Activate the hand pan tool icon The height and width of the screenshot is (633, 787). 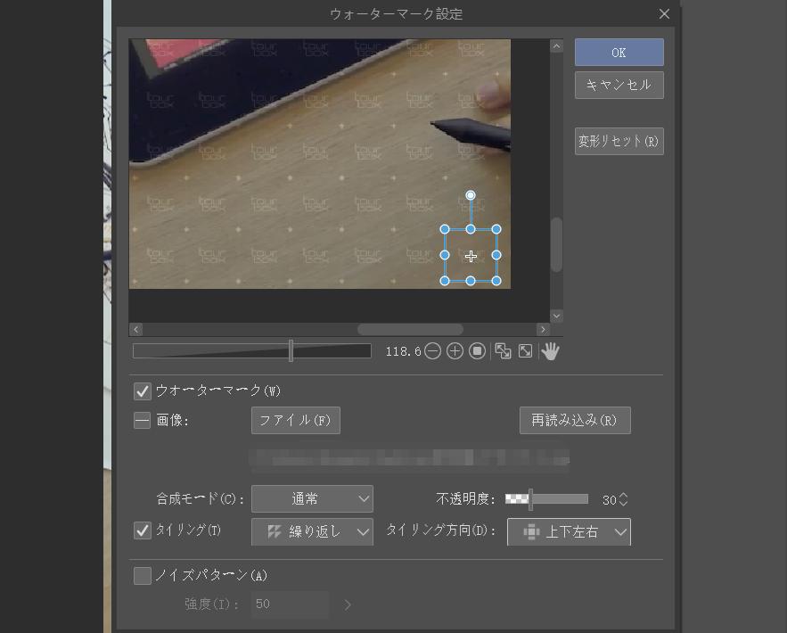(549, 350)
